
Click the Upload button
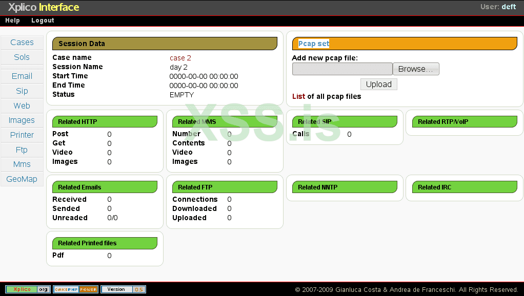click(x=378, y=84)
